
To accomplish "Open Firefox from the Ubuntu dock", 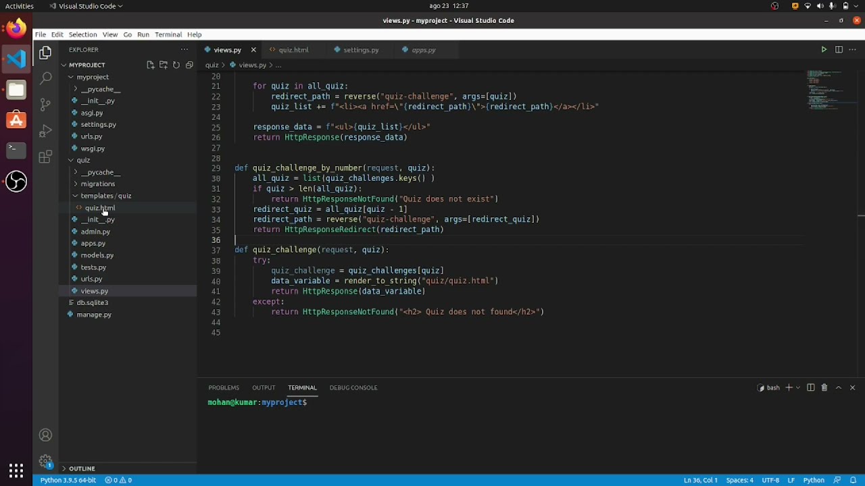I will (16, 28).
